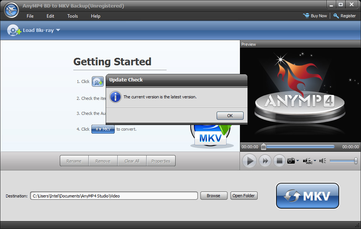Click the Register key link
361x229 pixels.
coord(345,16)
